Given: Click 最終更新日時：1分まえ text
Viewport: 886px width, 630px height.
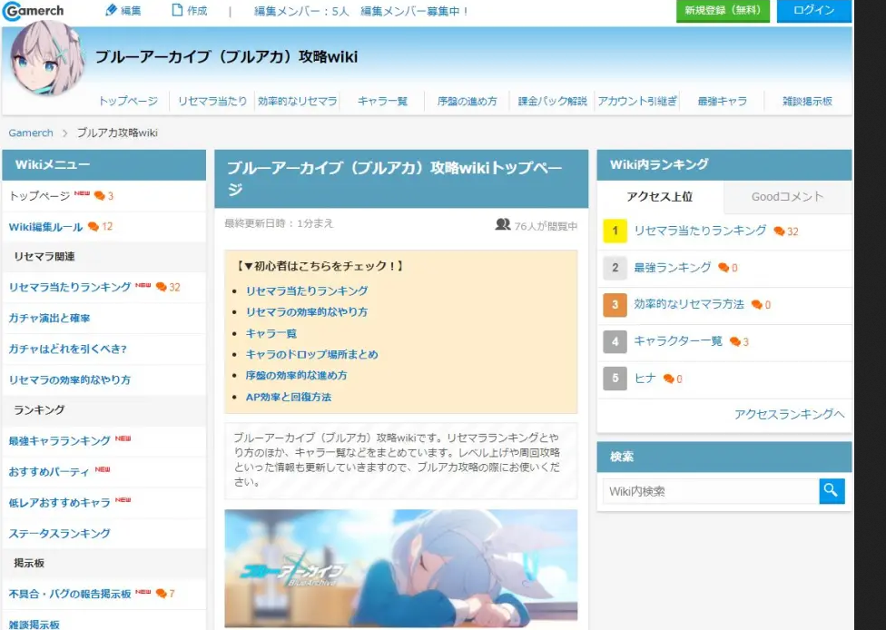Looking at the screenshot, I should pos(279,223).
